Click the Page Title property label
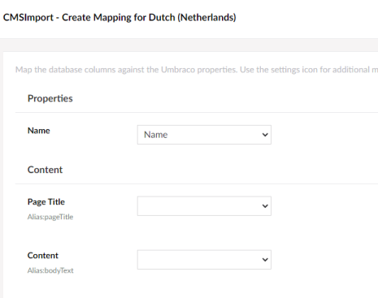Image resolution: width=378 pixels, height=298 pixels. (x=46, y=202)
